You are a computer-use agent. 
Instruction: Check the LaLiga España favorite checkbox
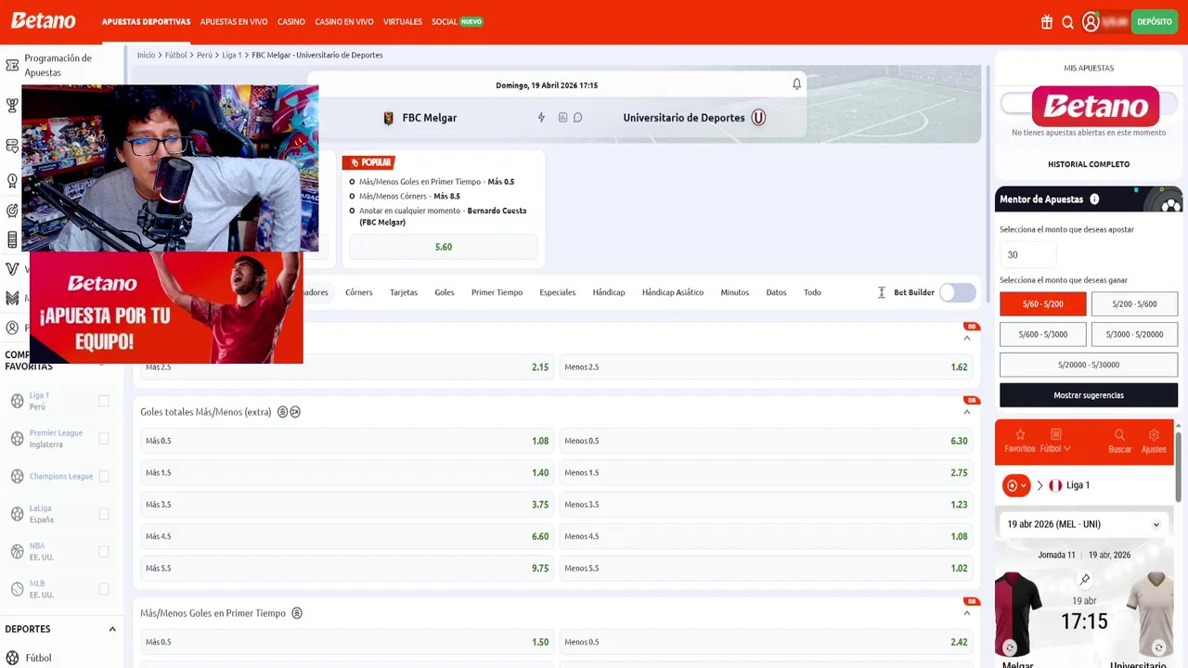(x=104, y=514)
